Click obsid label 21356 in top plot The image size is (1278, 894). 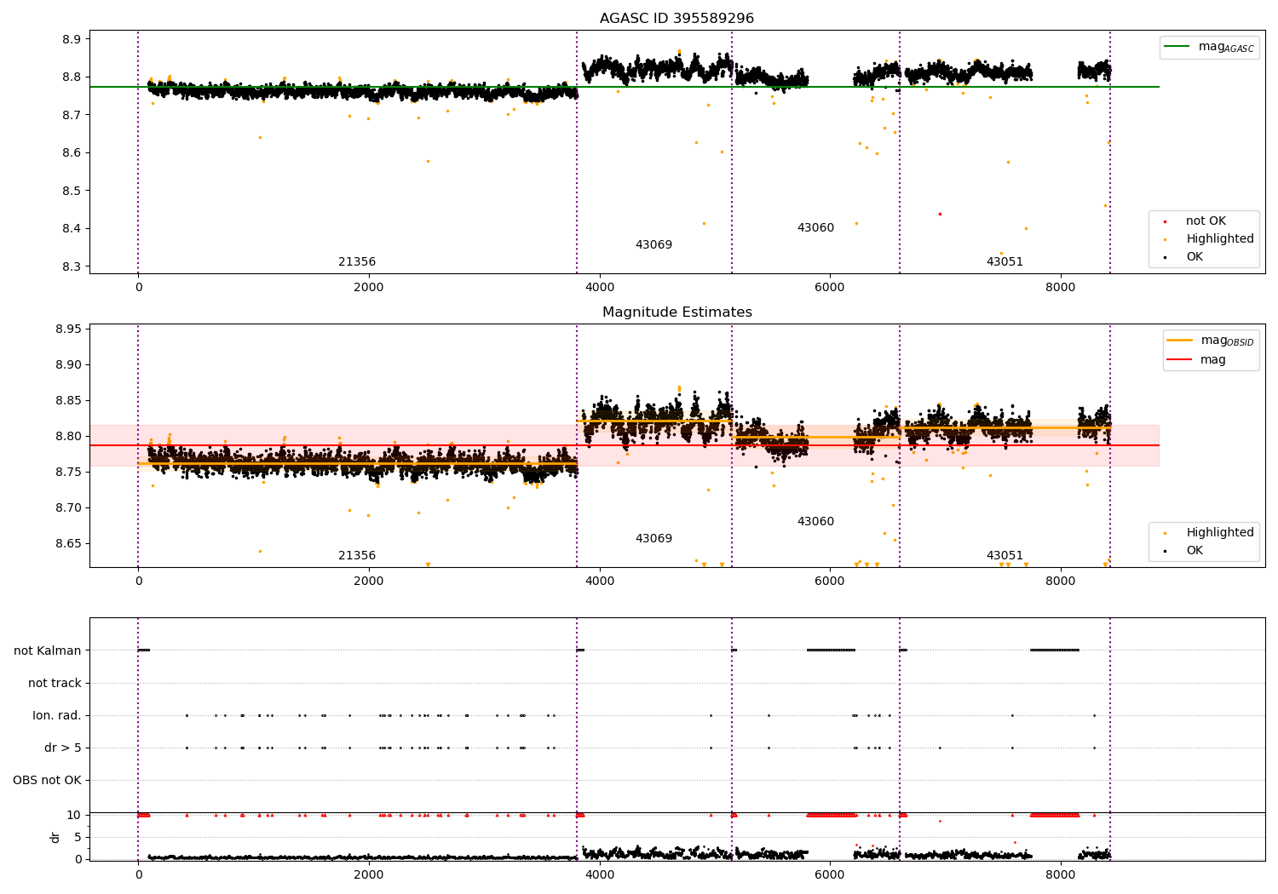coord(357,262)
